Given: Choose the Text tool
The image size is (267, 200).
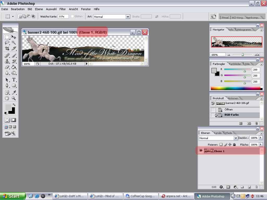Looking at the screenshot, I should [x=14, y=80].
